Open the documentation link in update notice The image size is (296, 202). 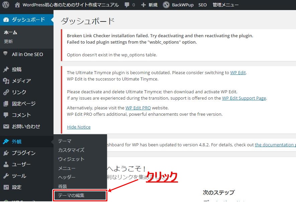(x=275, y=145)
